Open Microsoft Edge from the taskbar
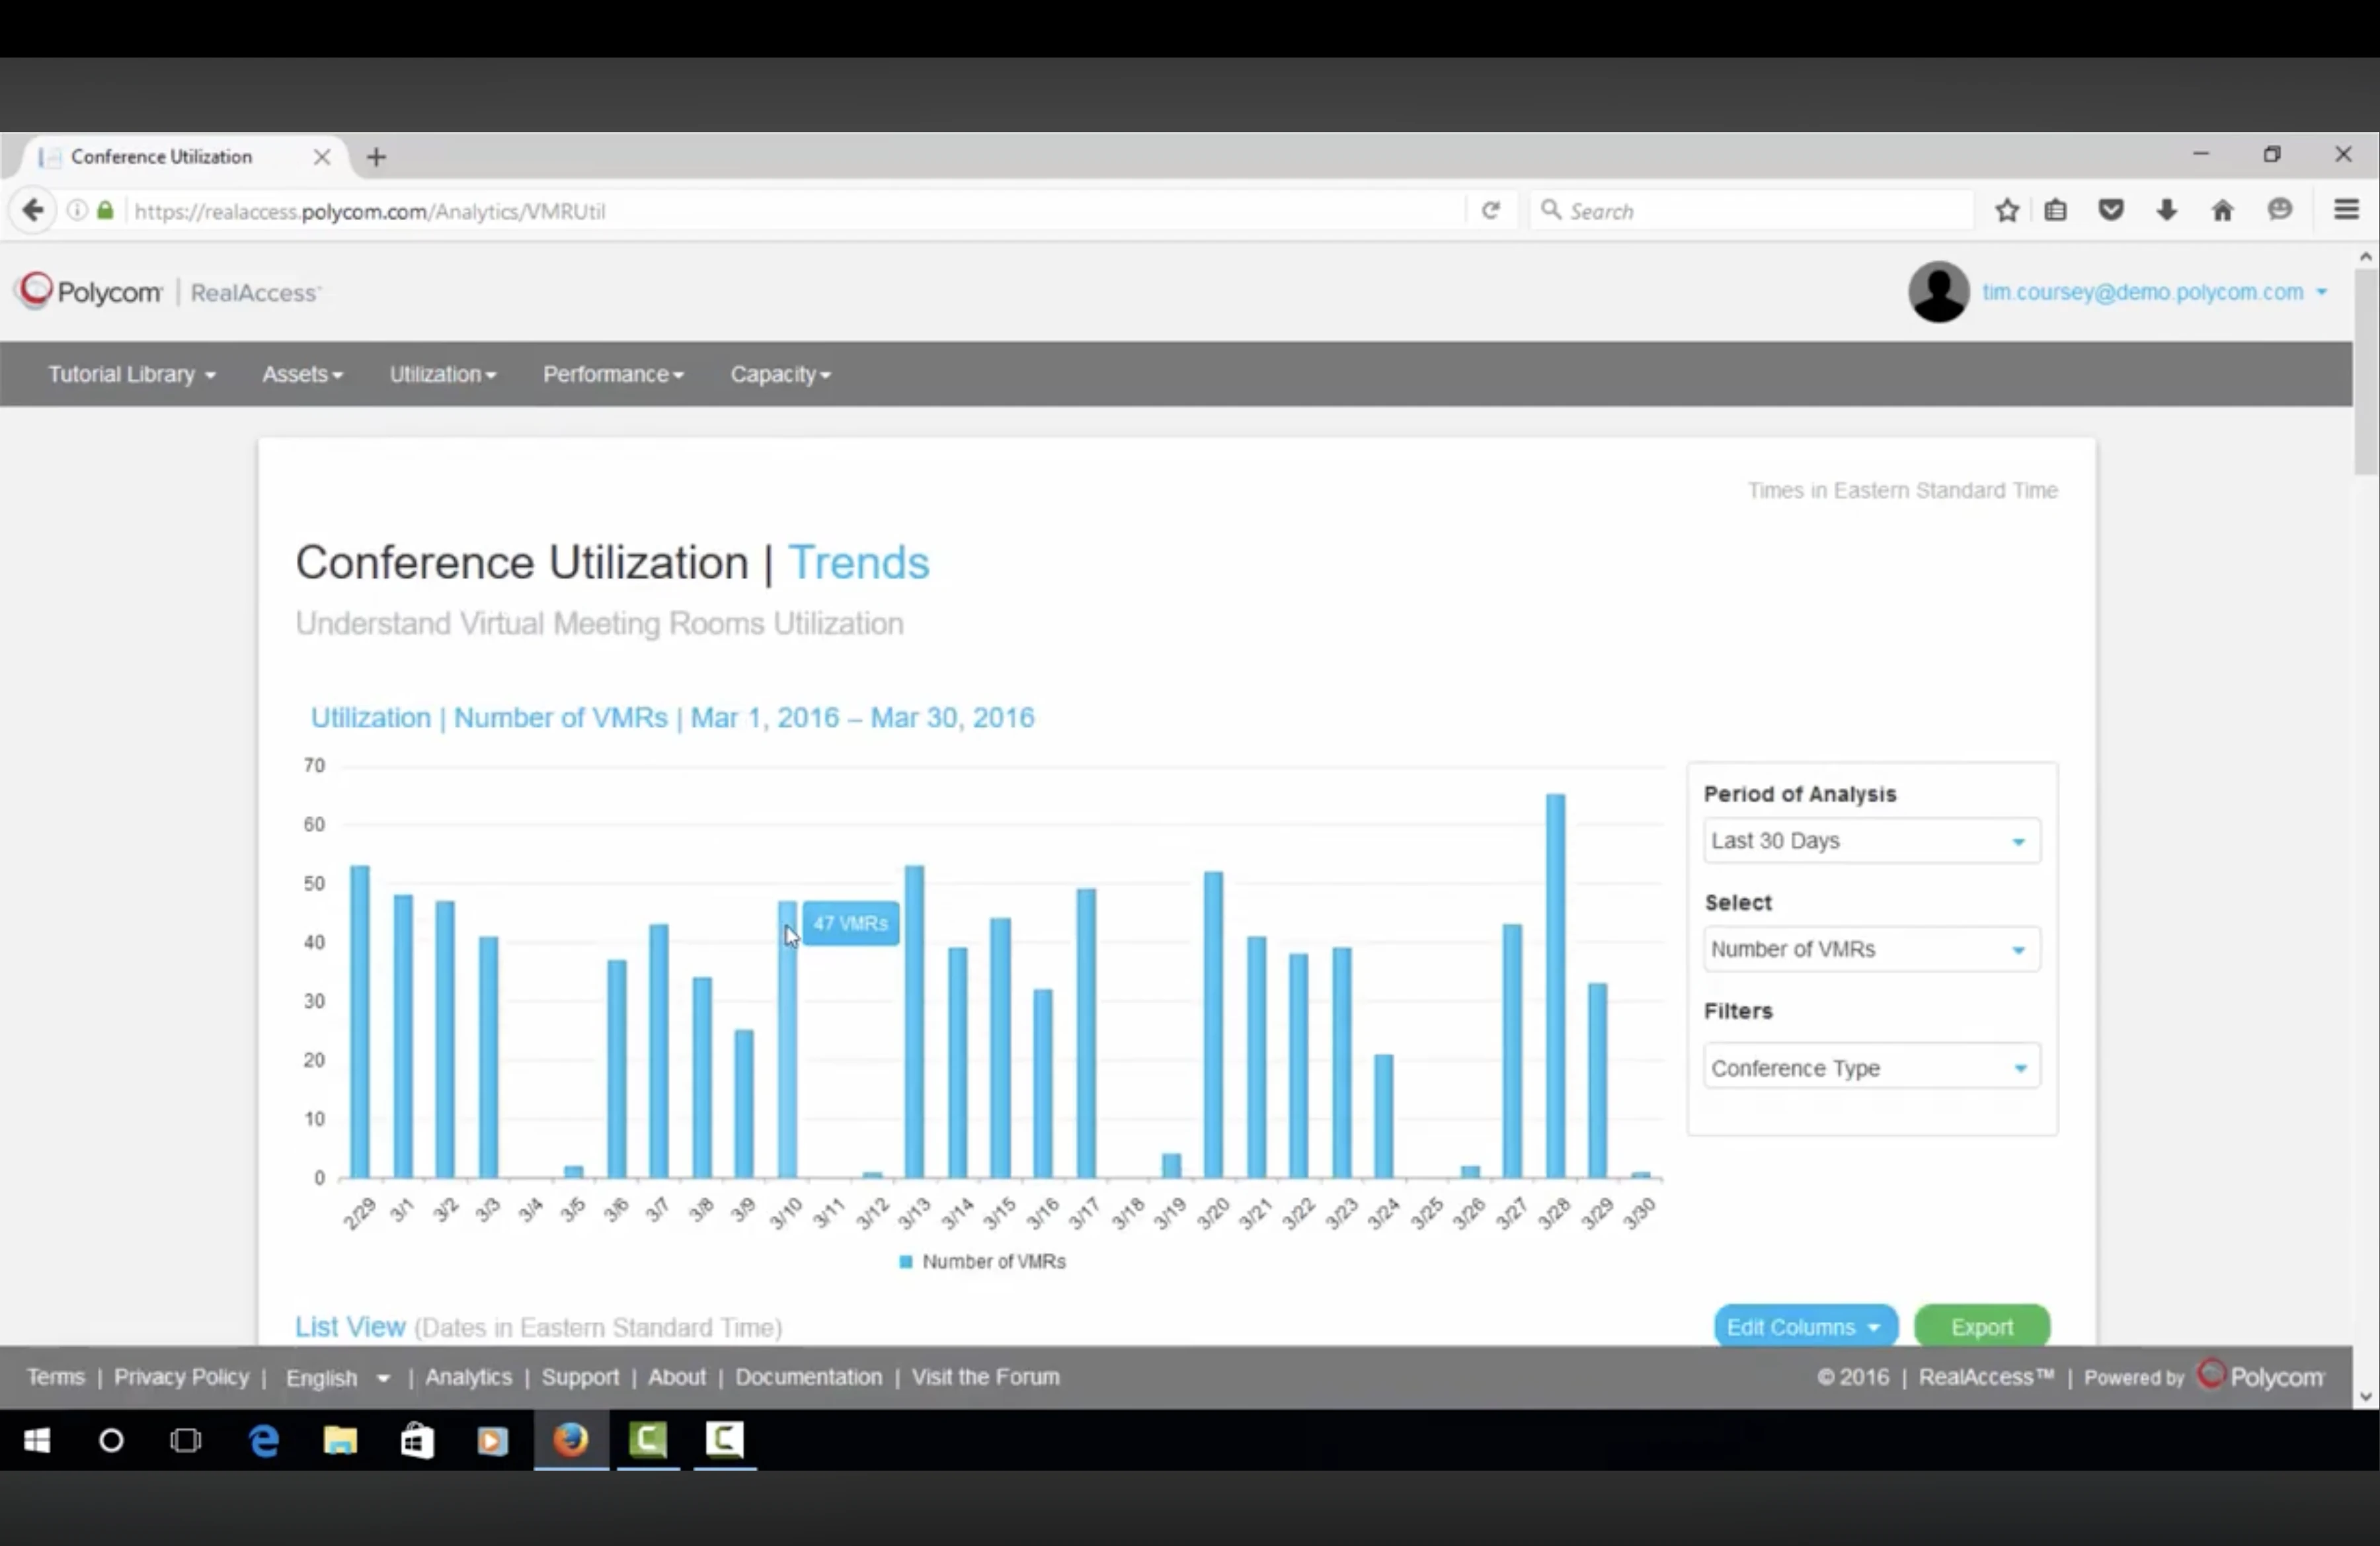 264,1440
